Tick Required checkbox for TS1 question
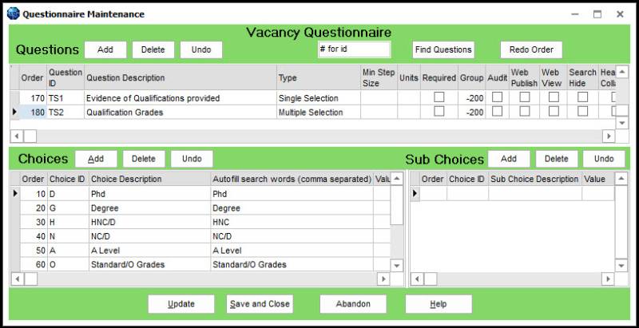Screen dimensions: 639x328 point(439,97)
